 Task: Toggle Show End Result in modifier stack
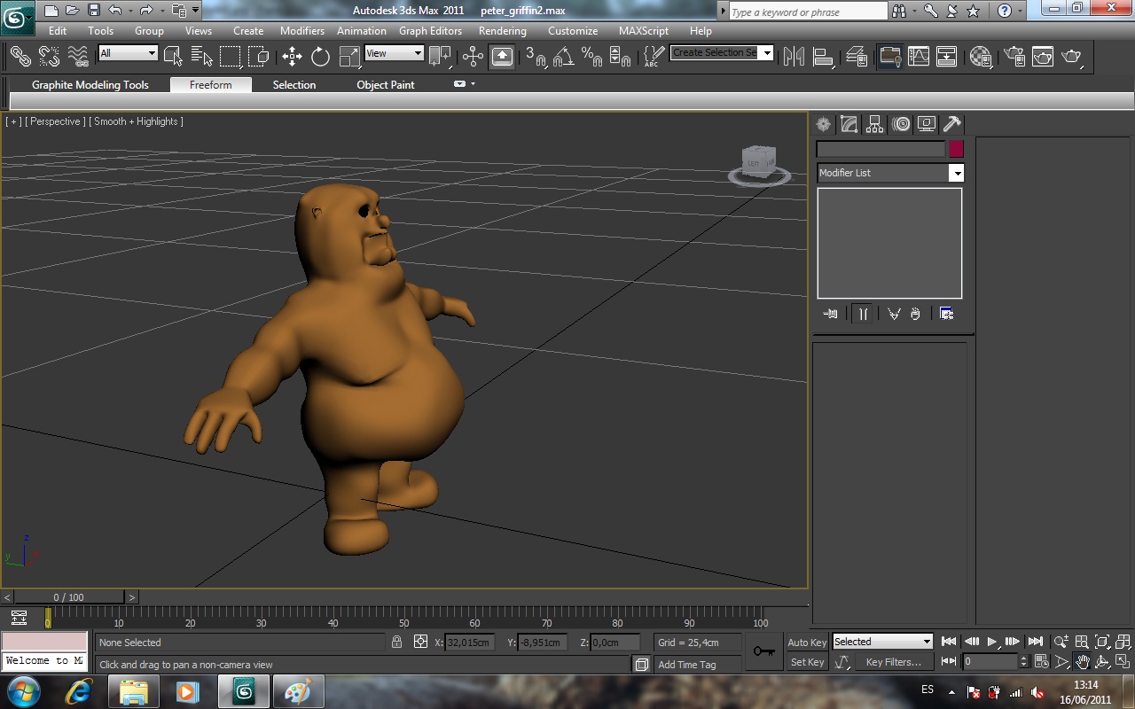(x=862, y=314)
